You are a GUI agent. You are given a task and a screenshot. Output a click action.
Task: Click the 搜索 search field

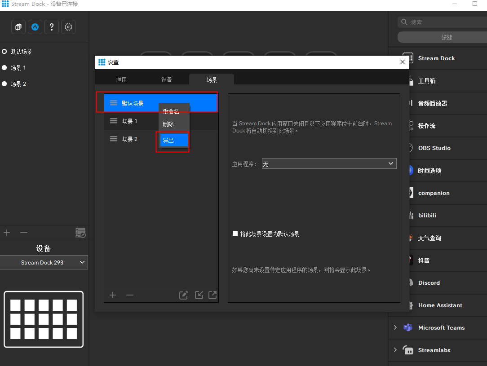tap(442, 22)
